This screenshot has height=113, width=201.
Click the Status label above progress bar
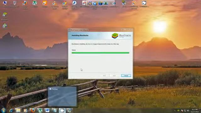(x=74, y=50)
